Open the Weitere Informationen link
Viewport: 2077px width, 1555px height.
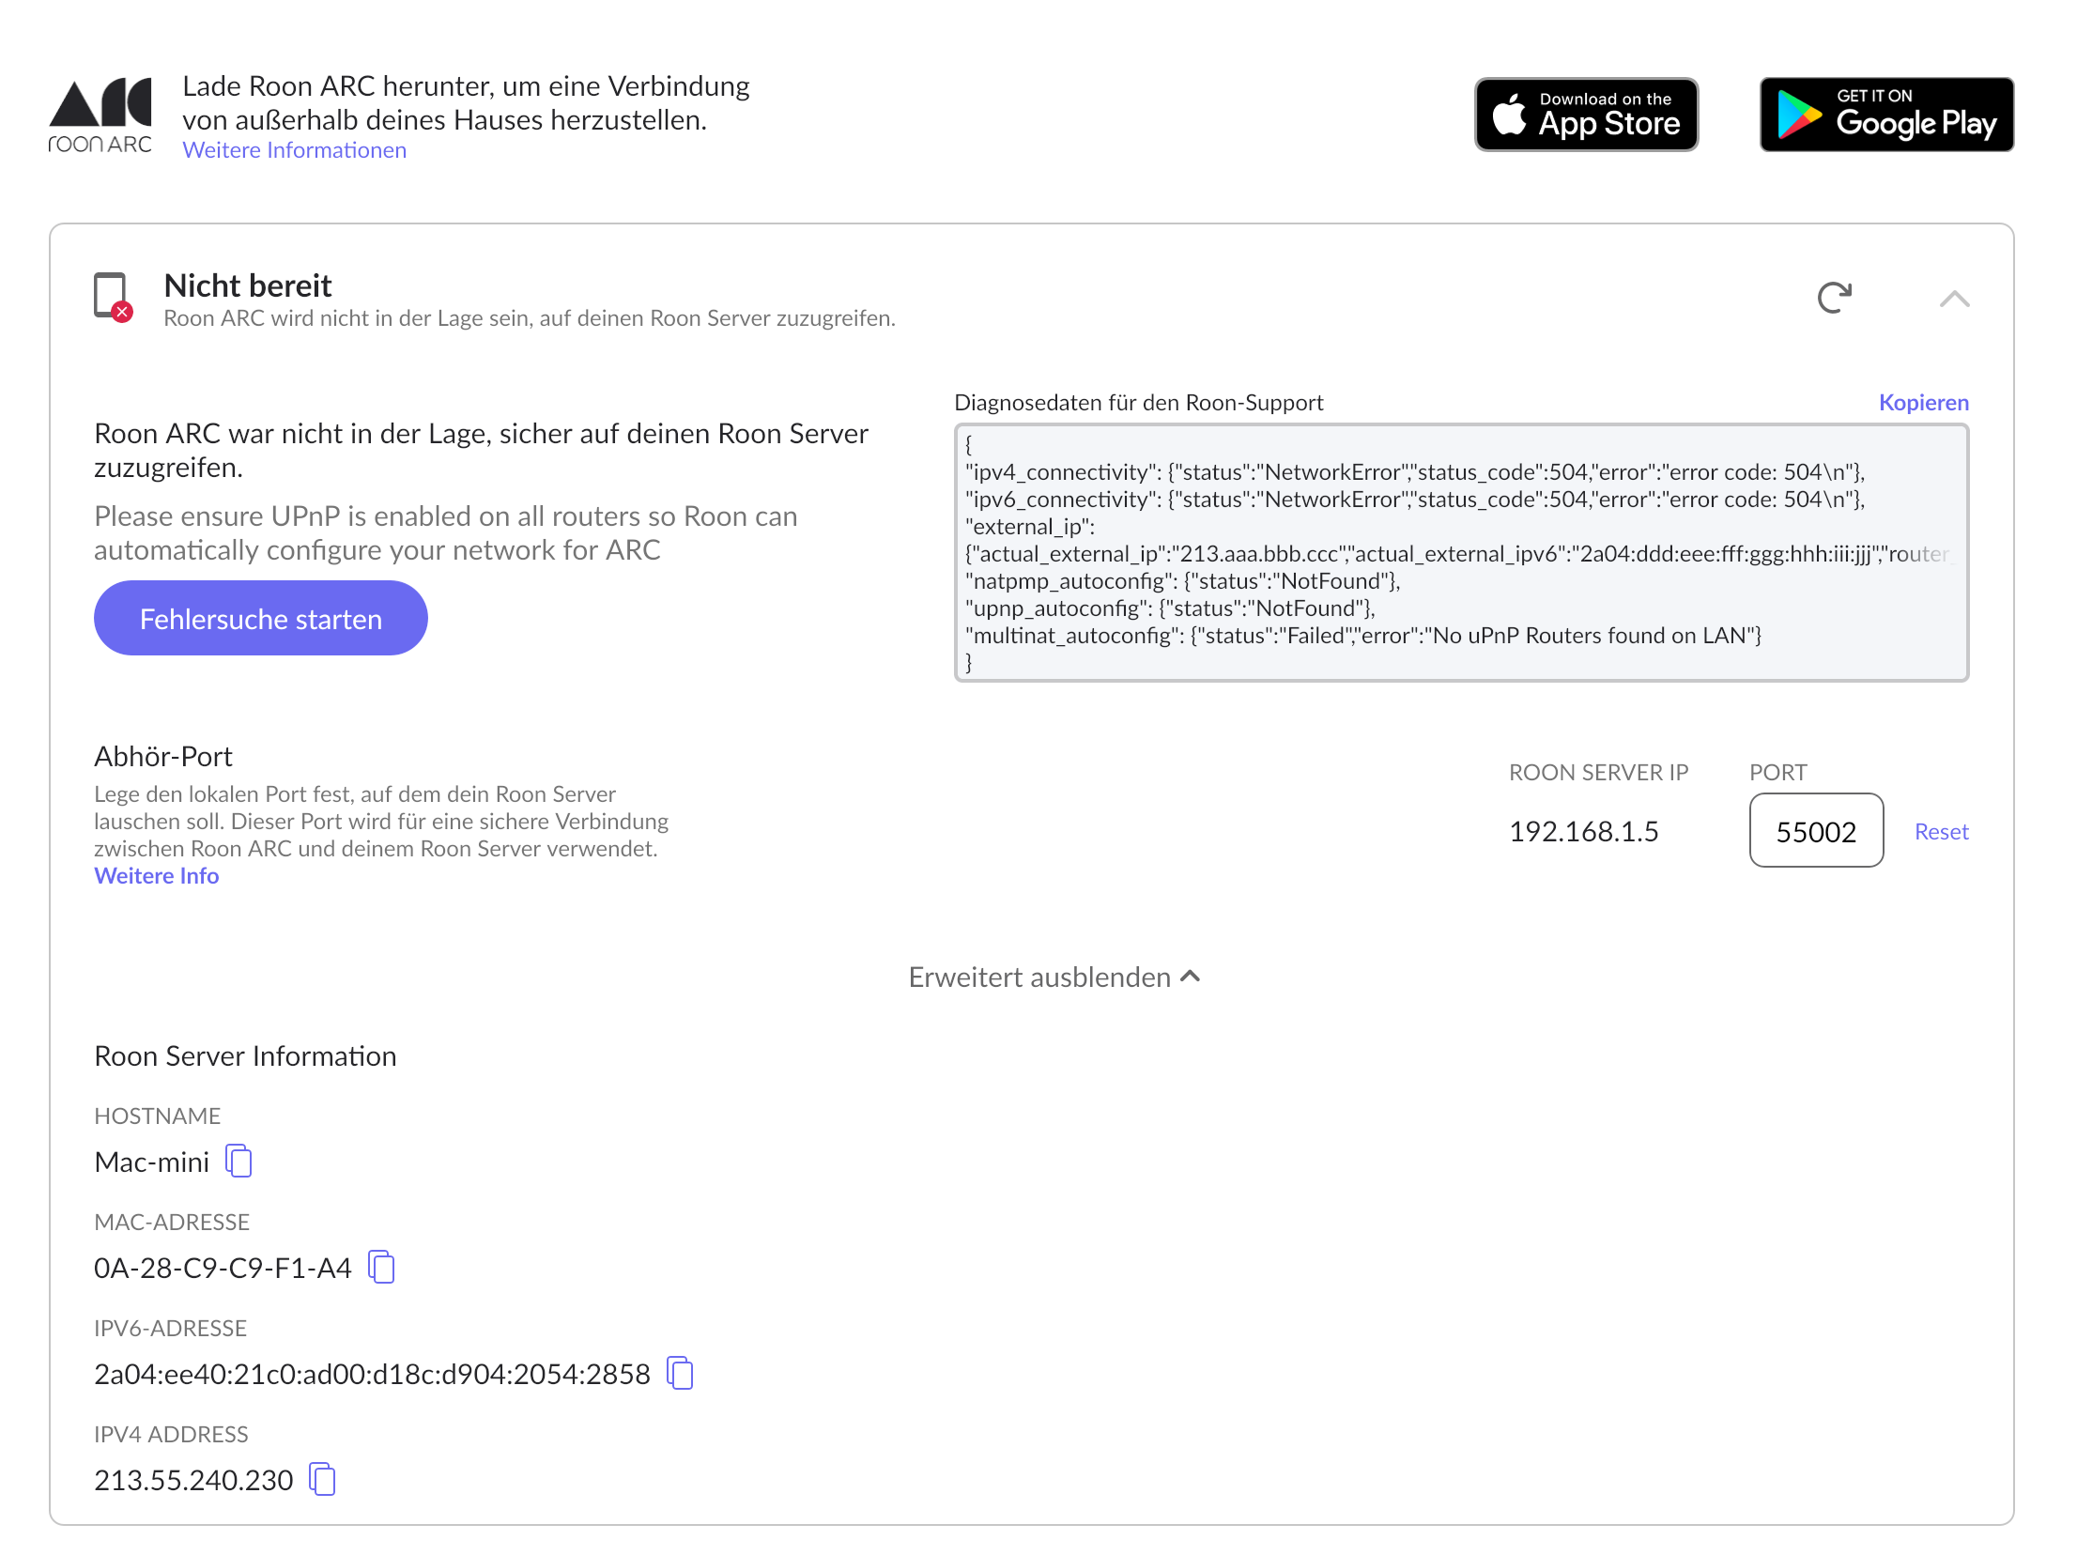(294, 150)
